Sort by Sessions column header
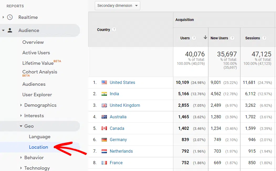Screen dimensions: 276x171 point(252,38)
